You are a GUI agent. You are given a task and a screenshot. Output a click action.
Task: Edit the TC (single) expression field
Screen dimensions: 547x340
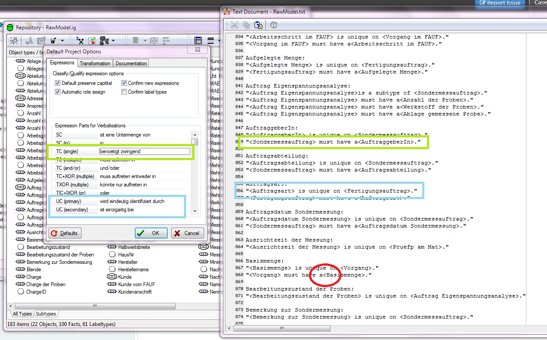click(x=144, y=151)
